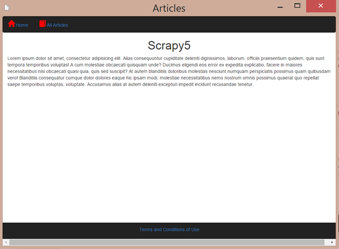Viewport: 339px width, 249px height.
Task: Click the Scrapy5 article heading
Action: tap(169, 45)
